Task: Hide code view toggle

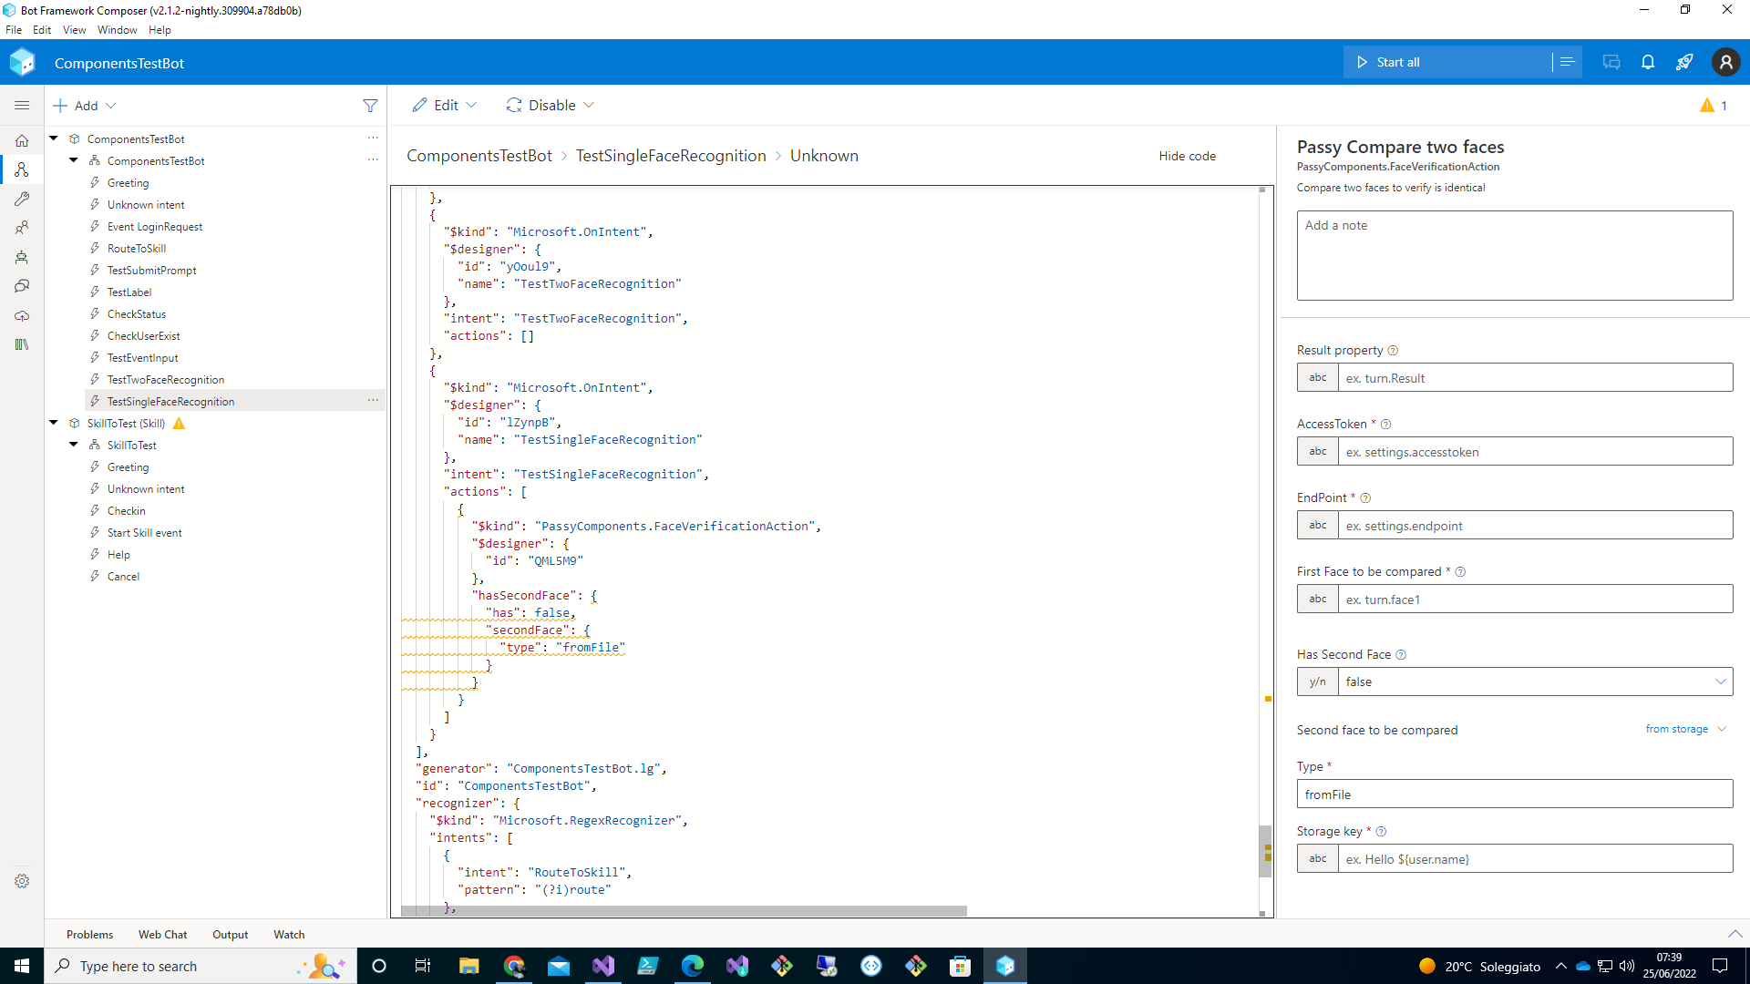Action: click(1187, 156)
